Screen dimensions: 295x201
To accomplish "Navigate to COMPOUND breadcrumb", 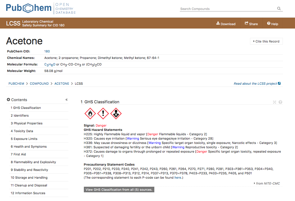I will (39, 83).
